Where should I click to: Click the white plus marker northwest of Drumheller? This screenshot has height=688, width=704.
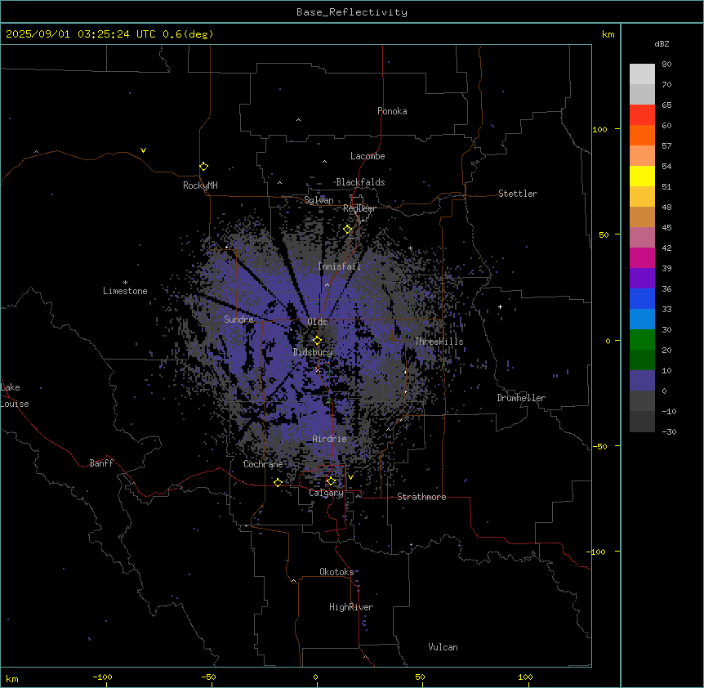click(500, 306)
